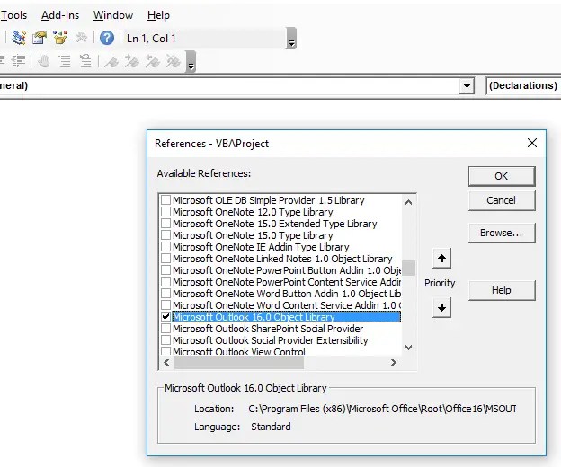
Task: Tick OneNote Linked Notes 1.0 Object Library
Action: pyautogui.click(x=165, y=259)
